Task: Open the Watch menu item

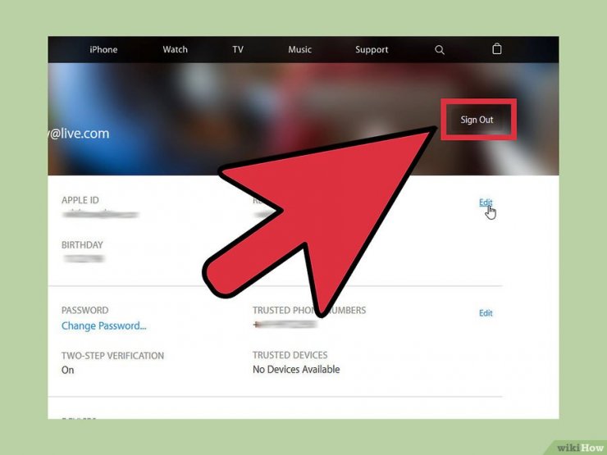Action: coord(175,49)
